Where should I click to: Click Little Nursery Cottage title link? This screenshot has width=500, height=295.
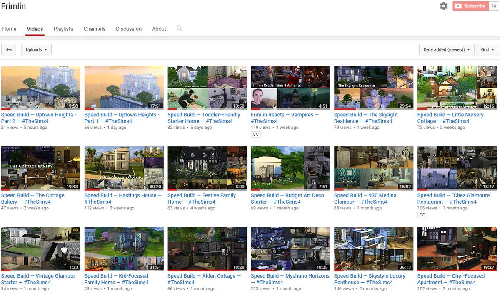450,118
